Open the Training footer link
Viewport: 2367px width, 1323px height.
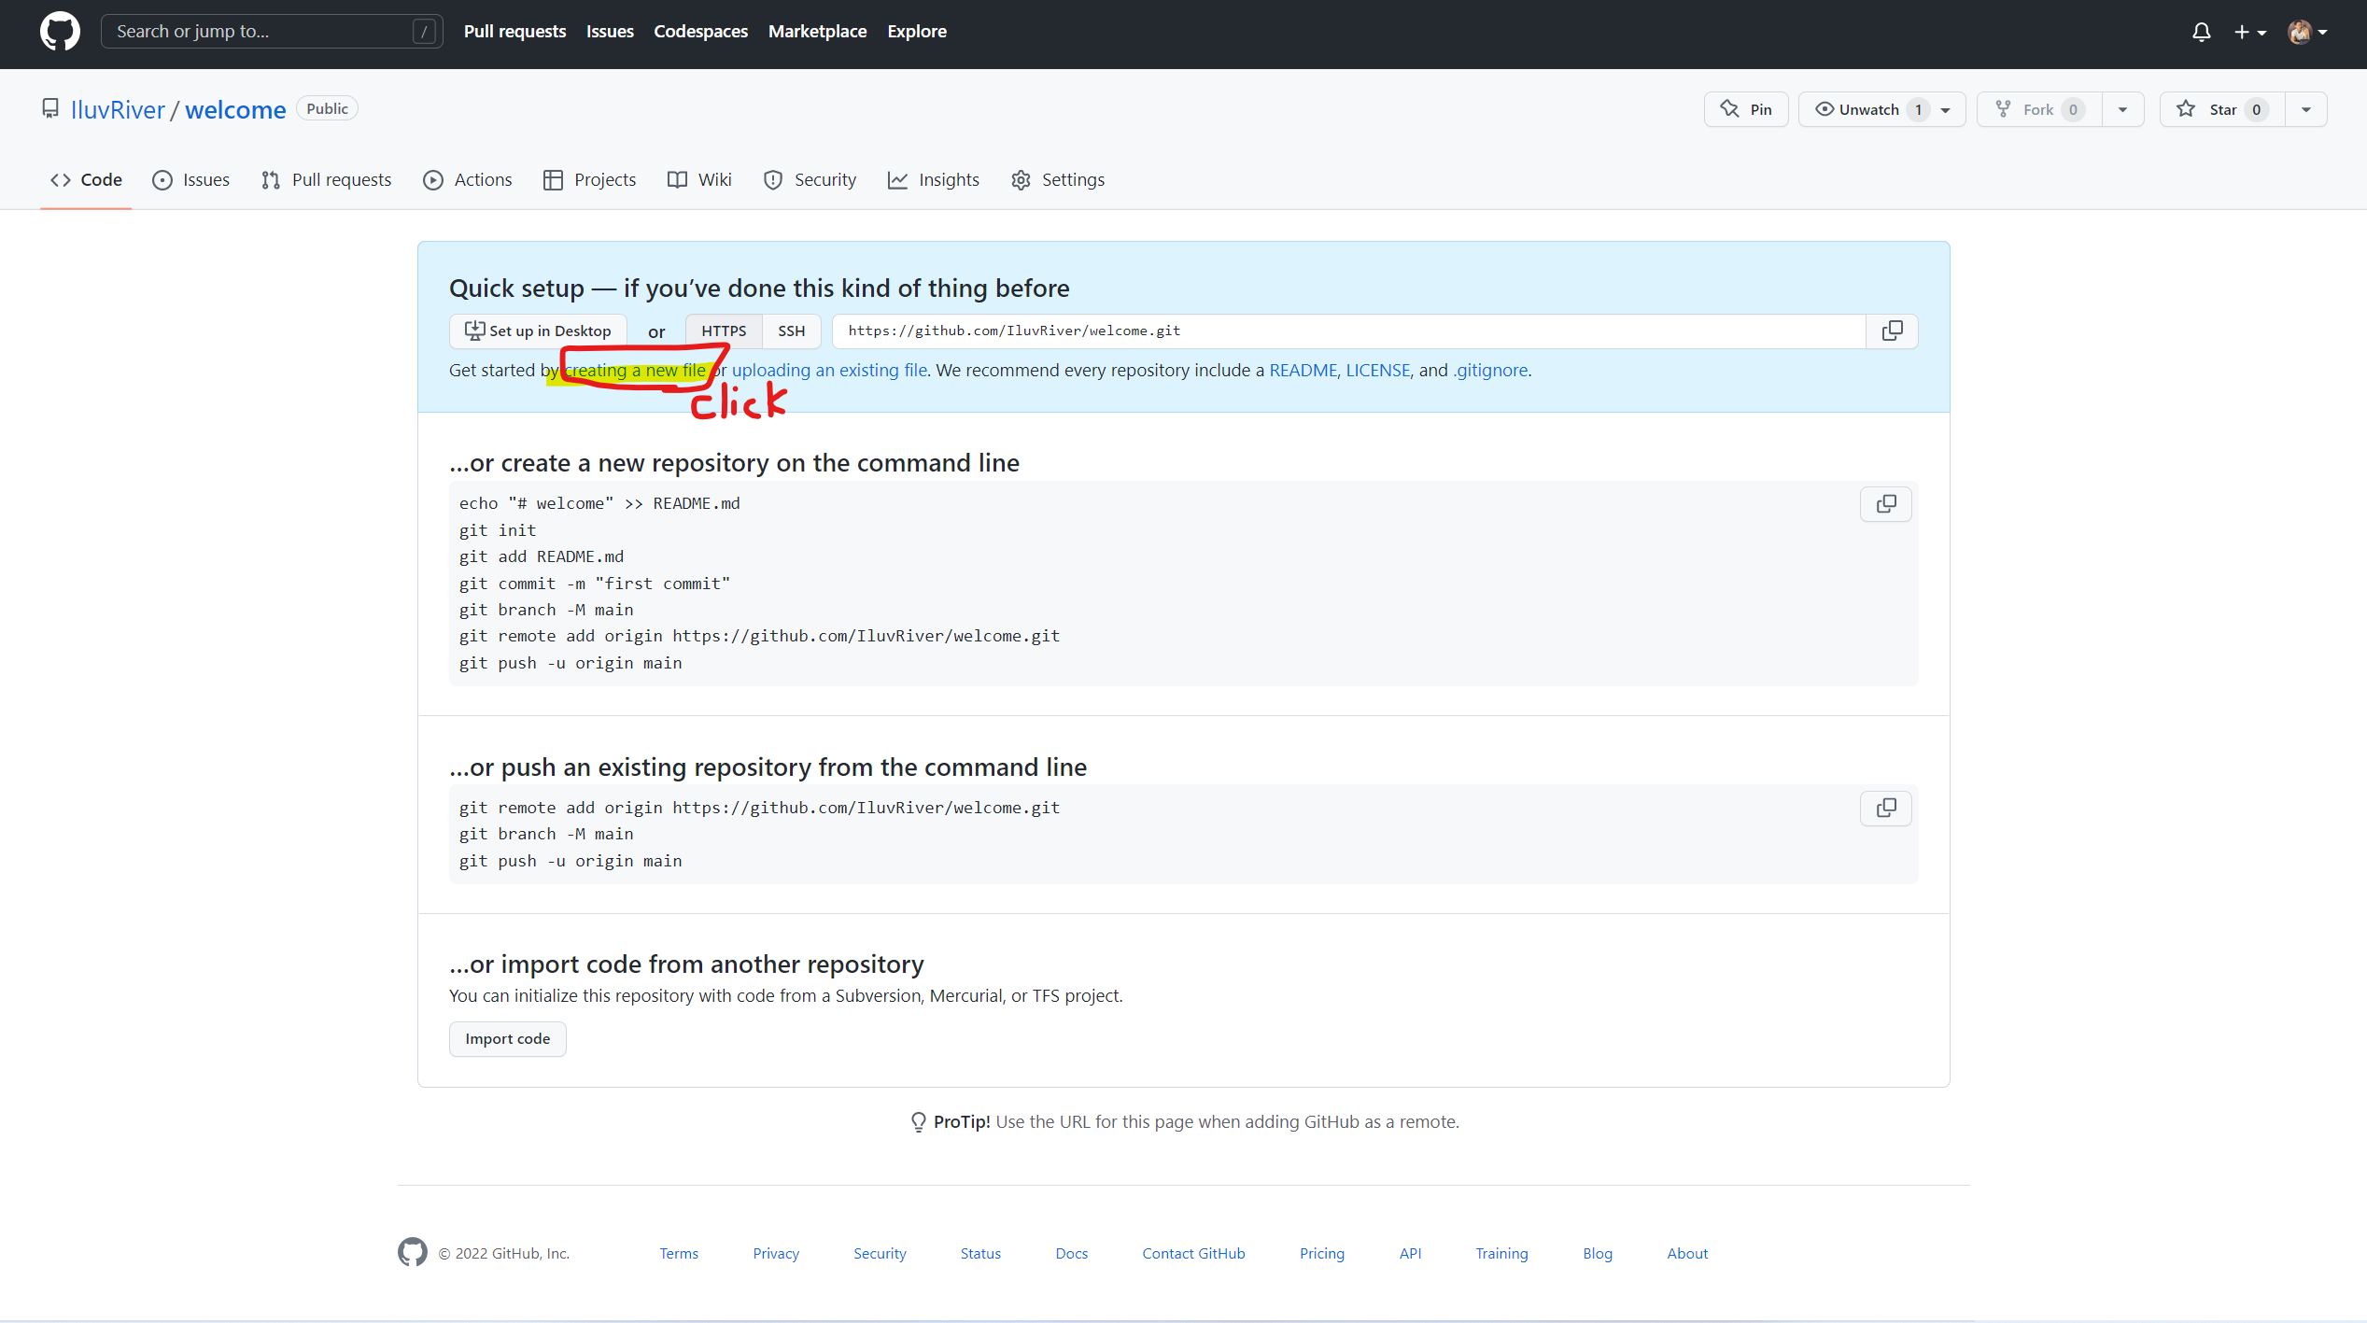coord(1501,1254)
